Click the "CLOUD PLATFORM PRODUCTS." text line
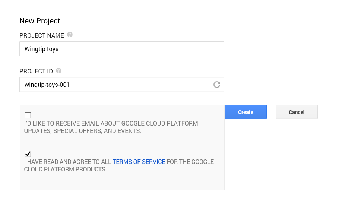345x212 pixels. [x=65, y=169]
